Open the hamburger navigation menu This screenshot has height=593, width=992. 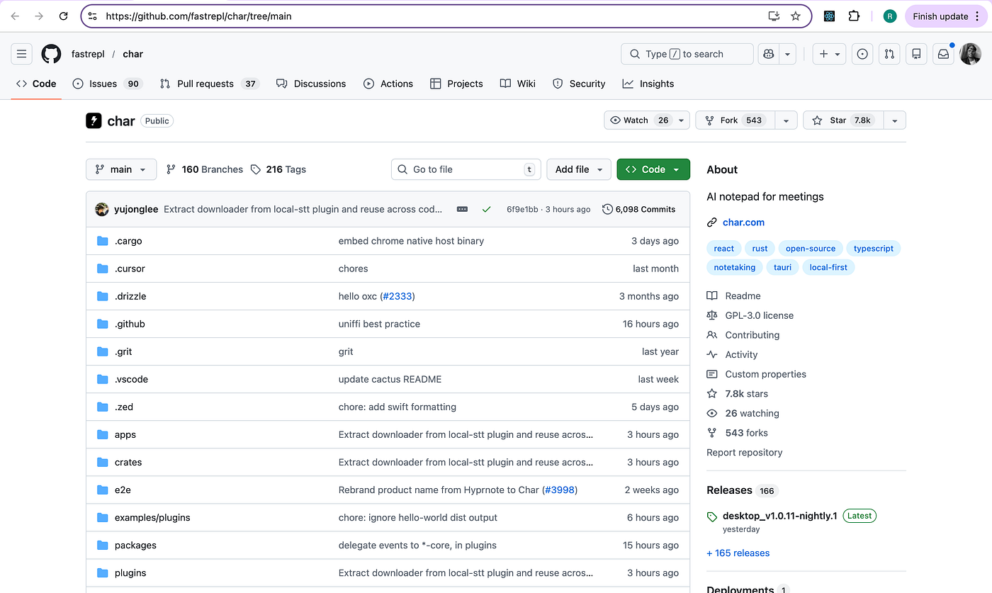pos(22,54)
